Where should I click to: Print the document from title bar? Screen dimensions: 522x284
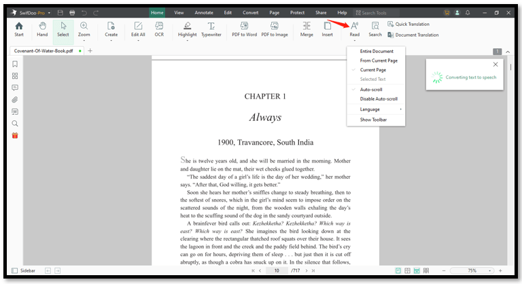72,13
